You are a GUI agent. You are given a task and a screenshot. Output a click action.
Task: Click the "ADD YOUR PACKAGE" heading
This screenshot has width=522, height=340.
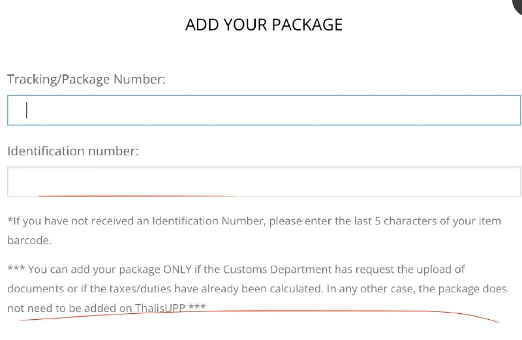point(264,25)
